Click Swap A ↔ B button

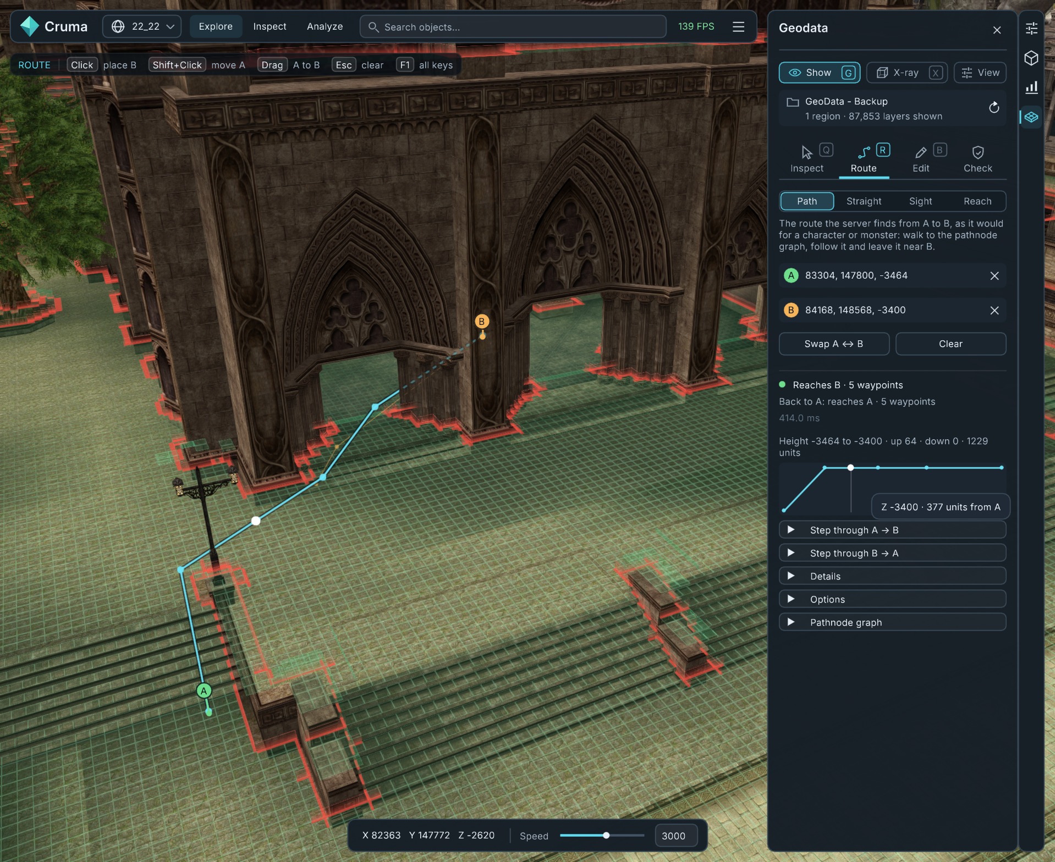coord(834,344)
